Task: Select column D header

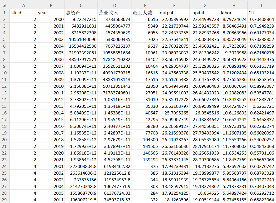Action: [x=115, y=6]
